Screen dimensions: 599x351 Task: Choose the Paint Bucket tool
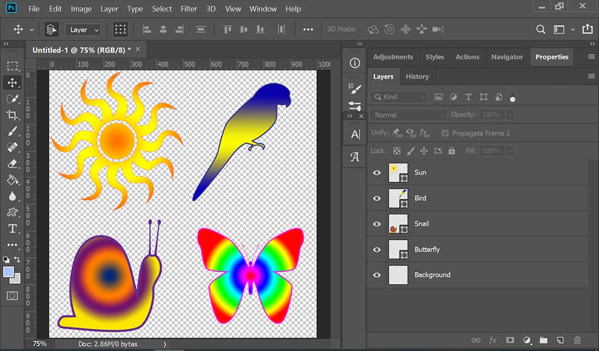(12, 180)
